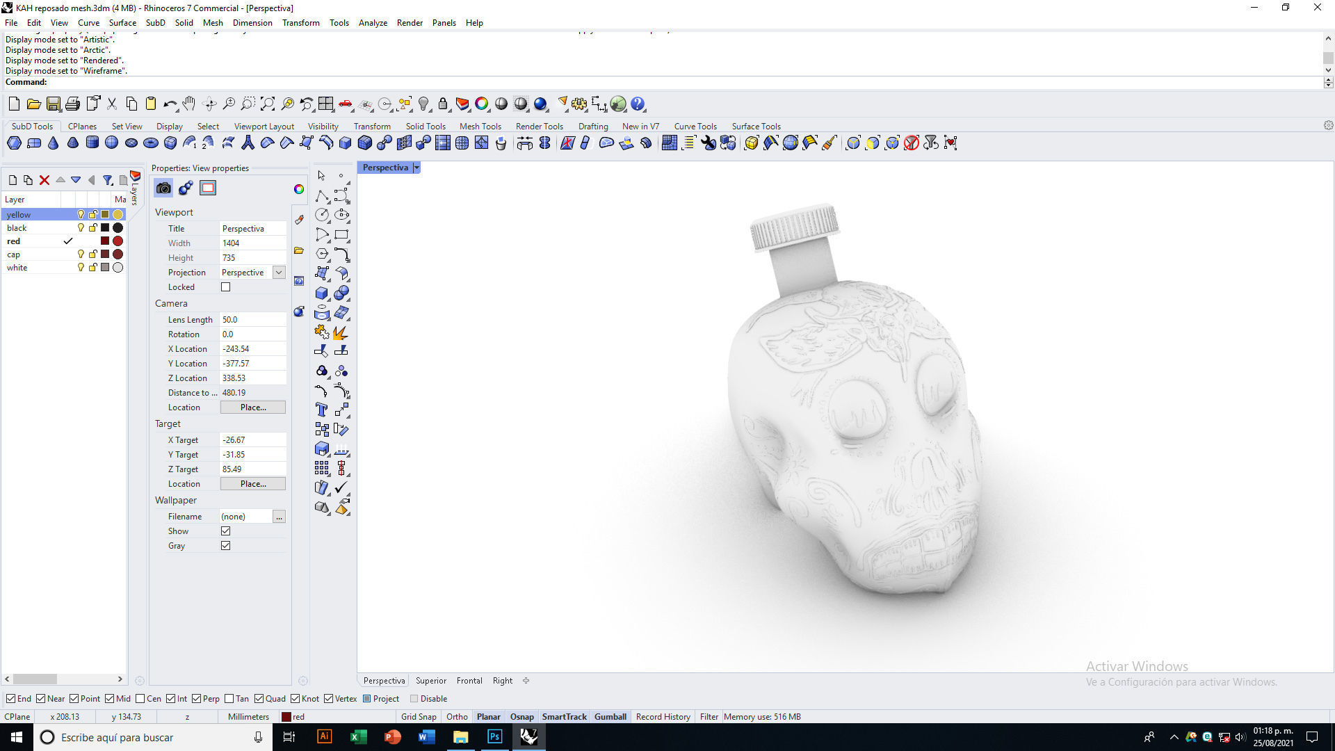Toggle Record History in status bar
Screen dimensions: 1335x751
pos(663,717)
